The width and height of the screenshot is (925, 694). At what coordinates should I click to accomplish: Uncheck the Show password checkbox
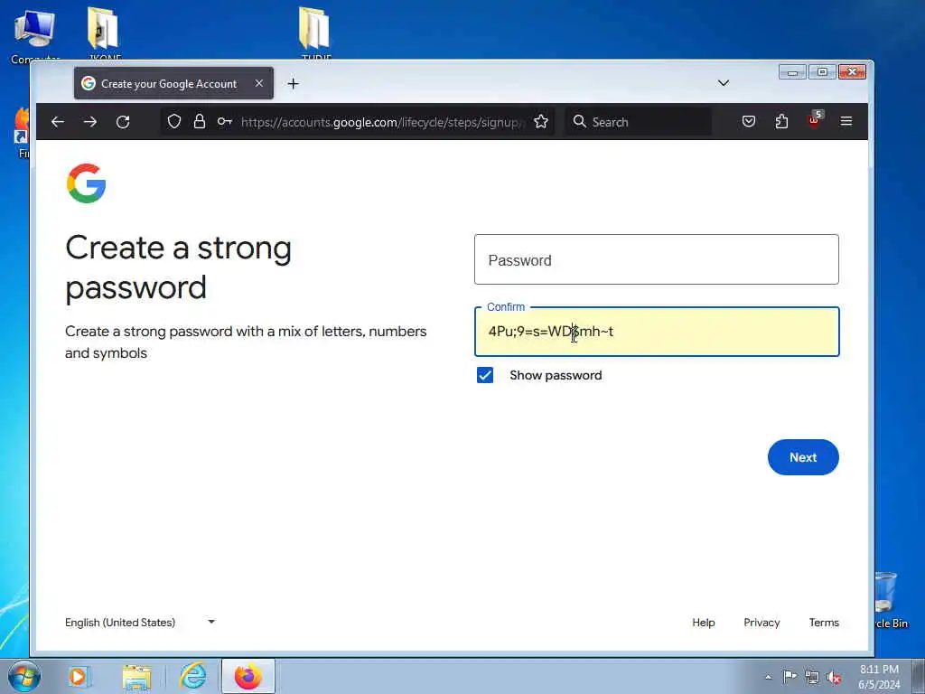[485, 375]
